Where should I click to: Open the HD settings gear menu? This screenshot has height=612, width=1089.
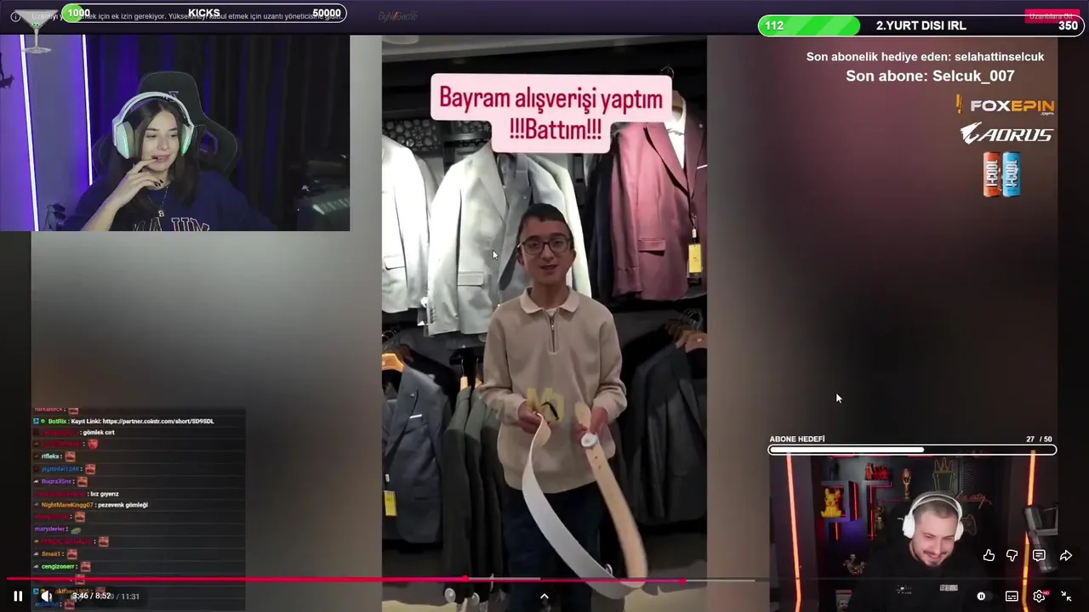click(1040, 596)
